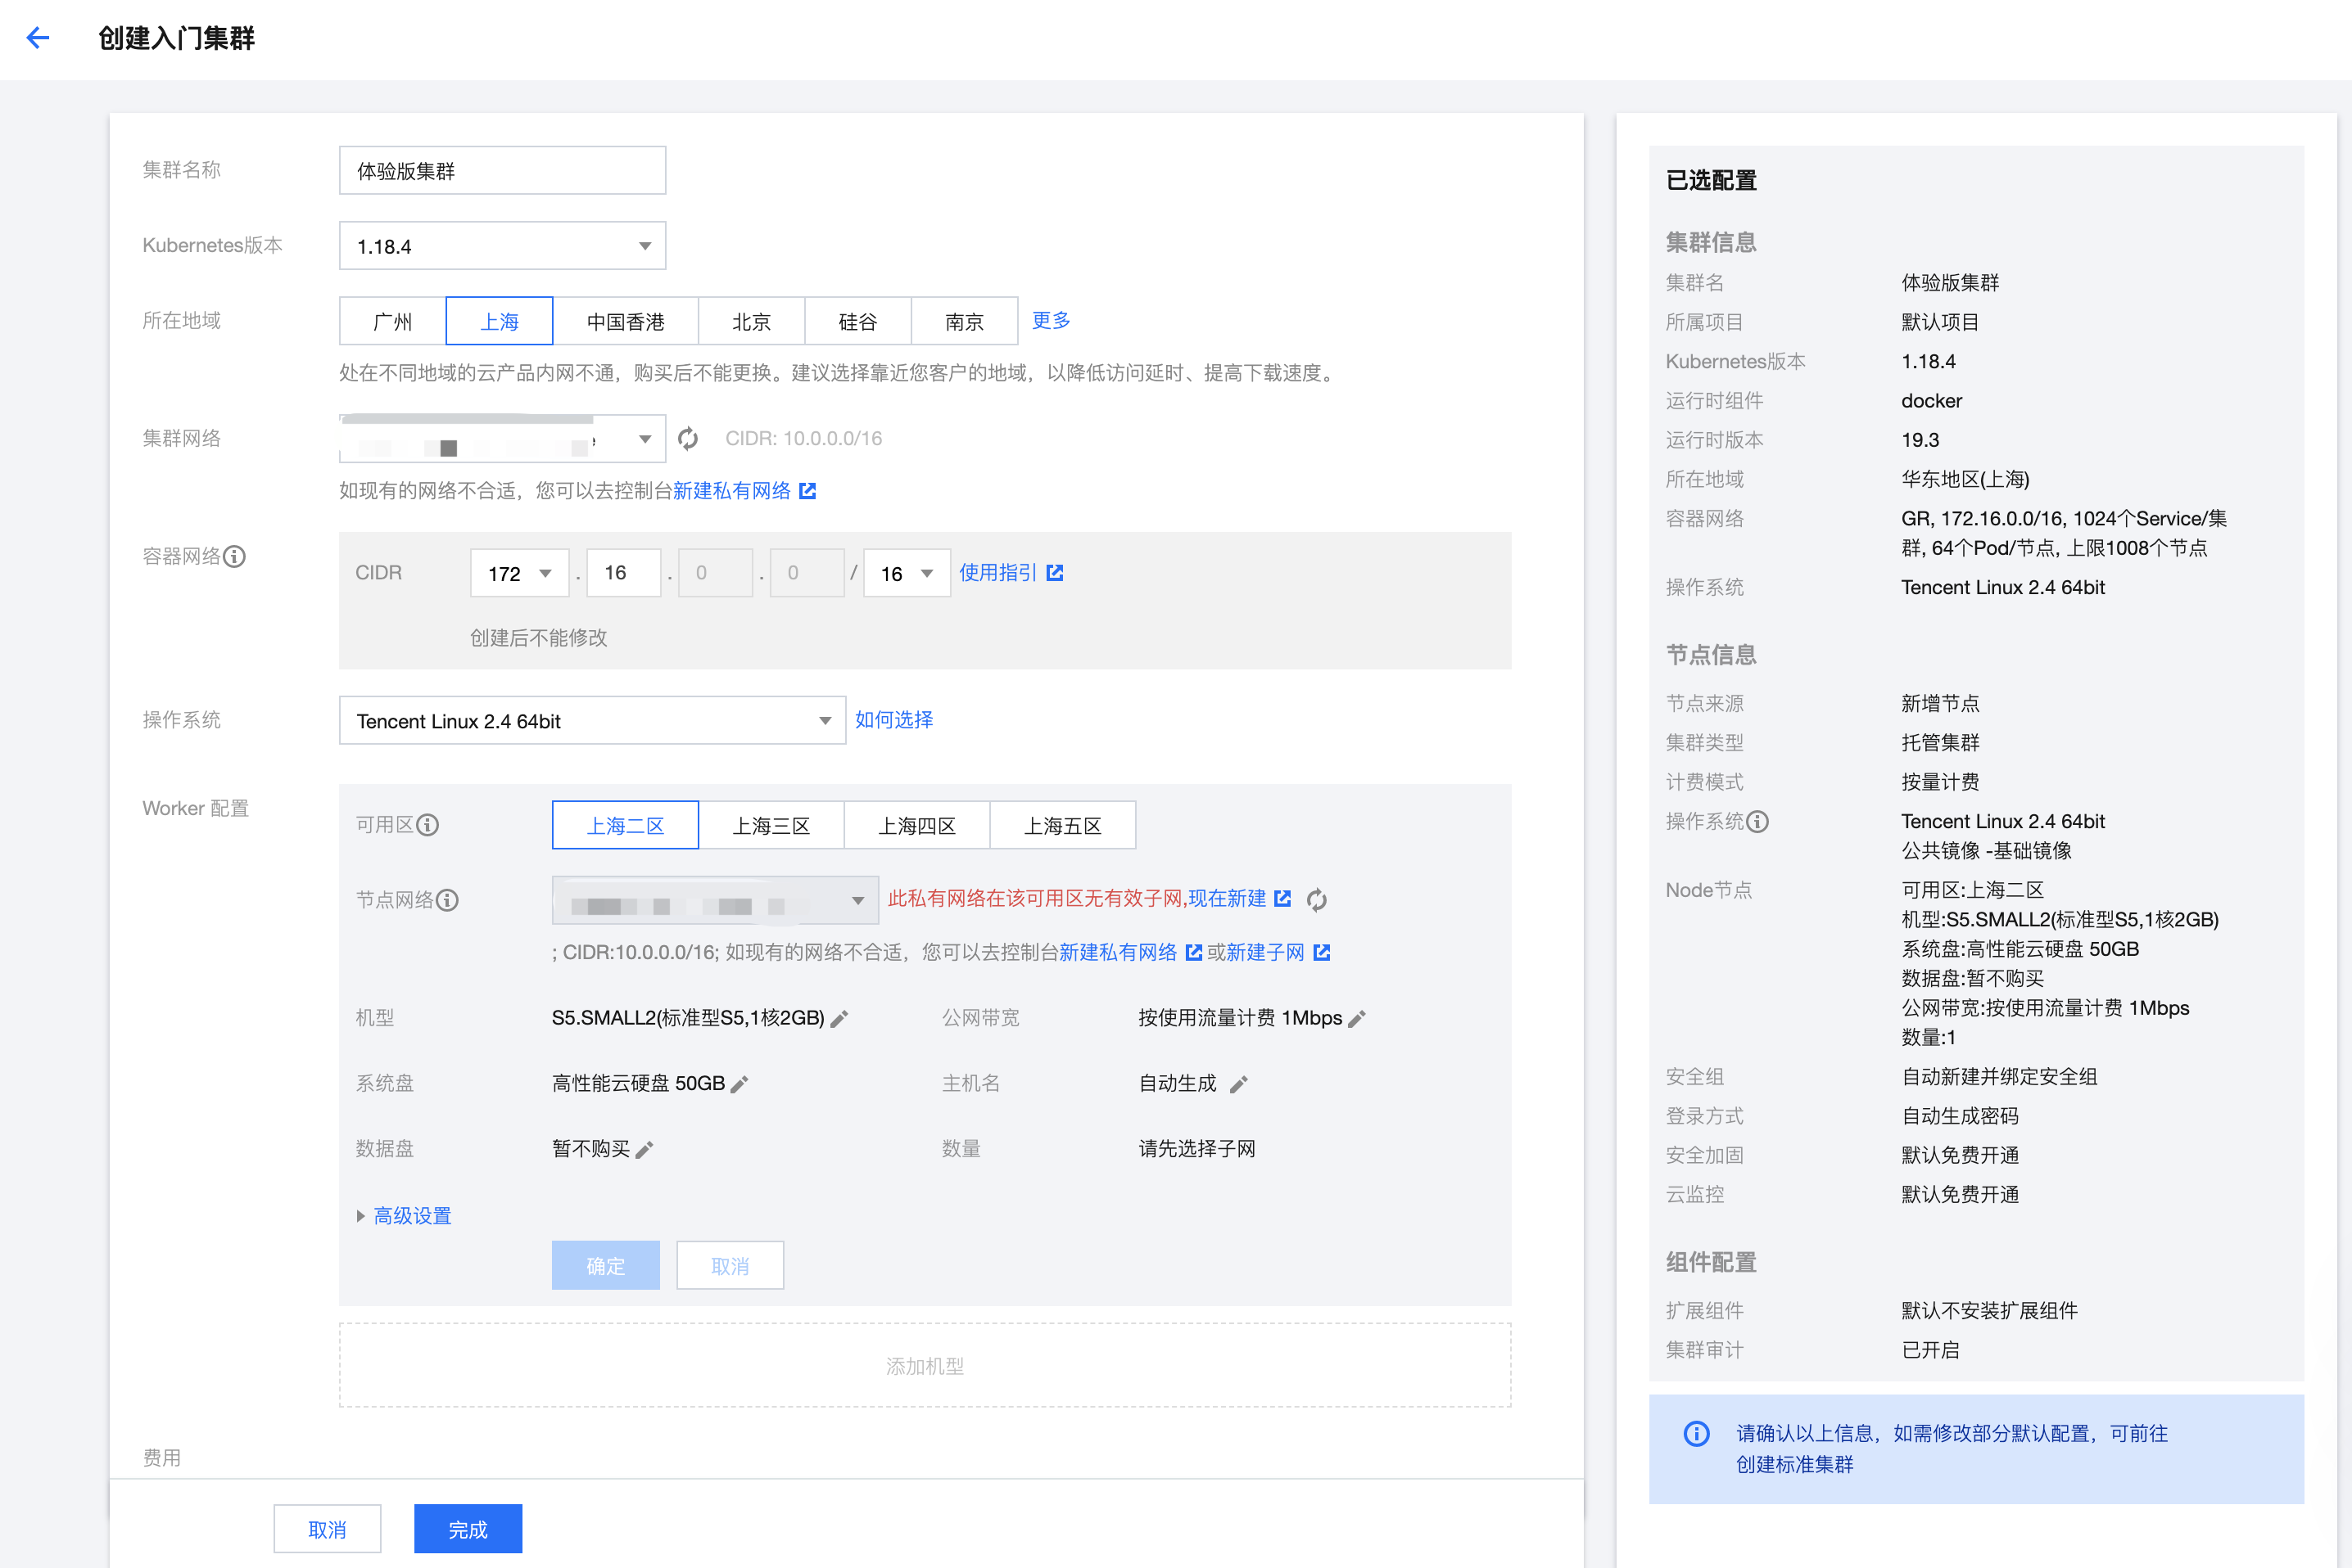Edit the S5.SMALL2 instance type
The width and height of the screenshot is (2352, 1568).
point(840,1018)
